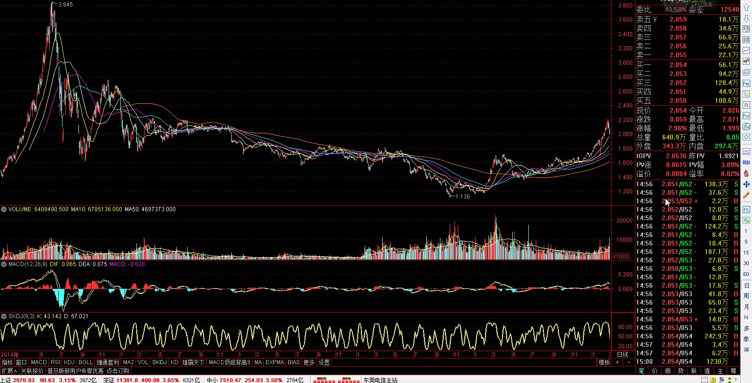Click the circle-in-square icon in sidebar
The image size is (752, 383).
tap(746, 137)
